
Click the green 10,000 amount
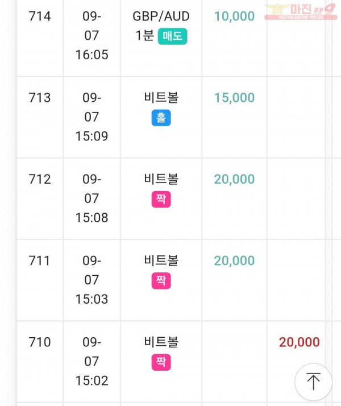click(x=234, y=16)
